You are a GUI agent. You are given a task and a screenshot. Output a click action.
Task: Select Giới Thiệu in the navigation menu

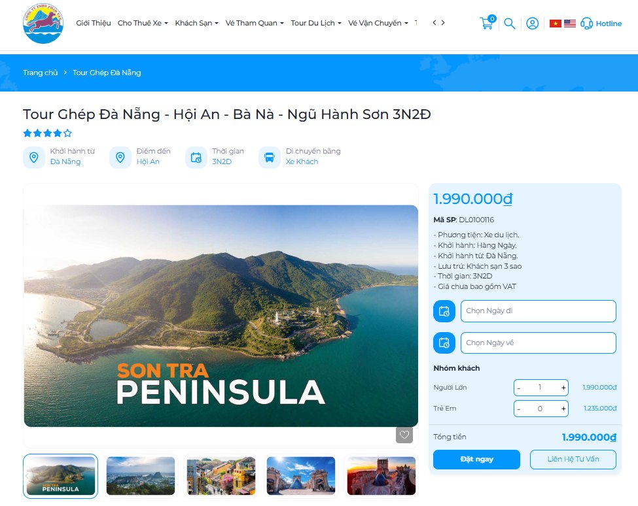point(94,23)
